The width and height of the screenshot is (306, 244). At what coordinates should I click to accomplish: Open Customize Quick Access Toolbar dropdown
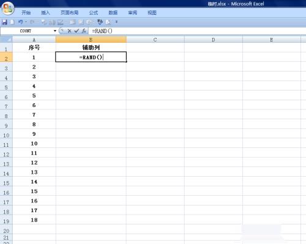(116, 21)
